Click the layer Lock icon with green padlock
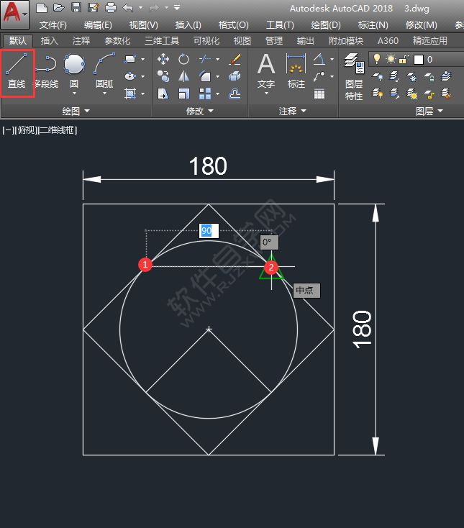 (429, 76)
